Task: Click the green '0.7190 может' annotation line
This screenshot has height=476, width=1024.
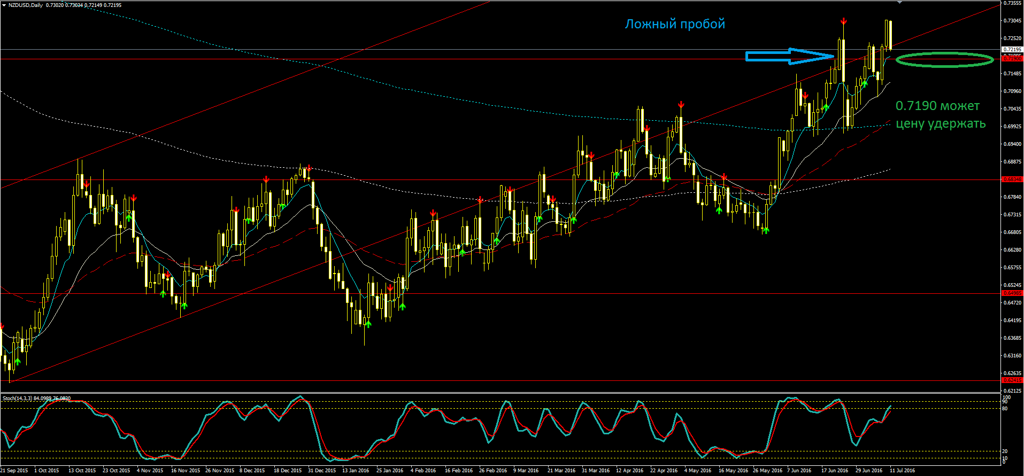Action: coord(937,106)
